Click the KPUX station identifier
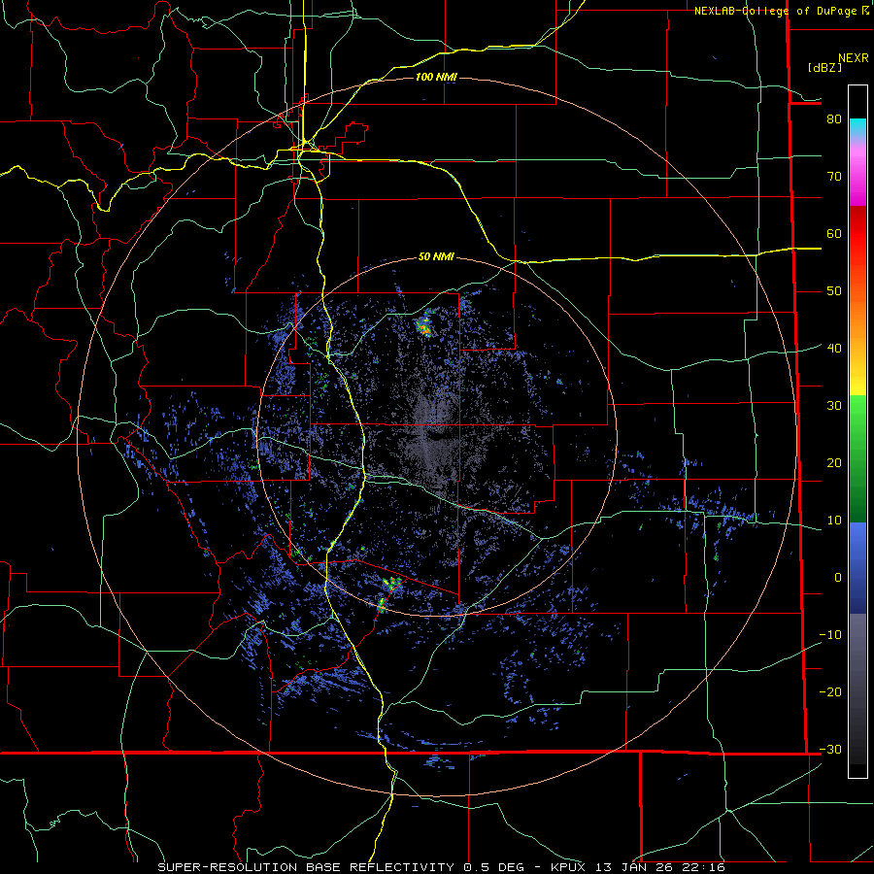874x874 pixels. [570, 867]
